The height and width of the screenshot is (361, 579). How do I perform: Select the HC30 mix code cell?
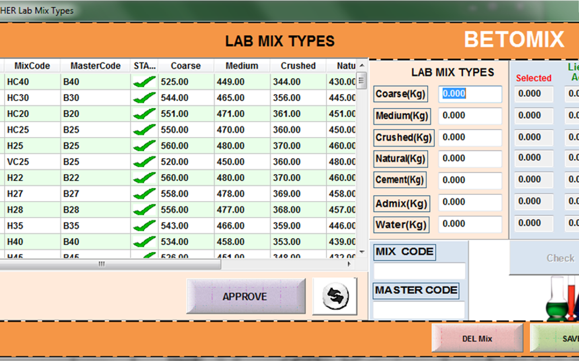pyautogui.click(x=32, y=98)
